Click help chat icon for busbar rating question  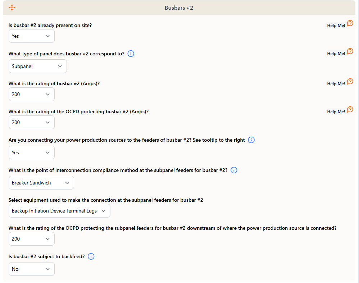pos(350,82)
